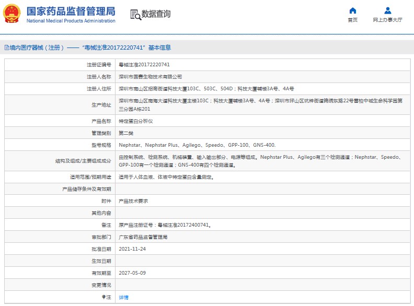Screen dimensions: 414x306
Task: Click the 生效日期 label
Action: click(101, 261)
